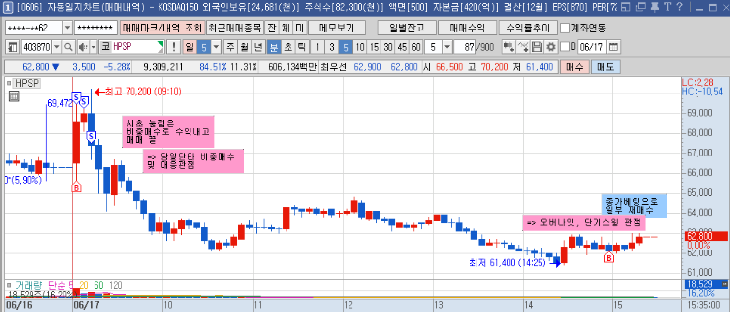
Task: Click the window number 1 icon in title bar
Action: (7, 7)
